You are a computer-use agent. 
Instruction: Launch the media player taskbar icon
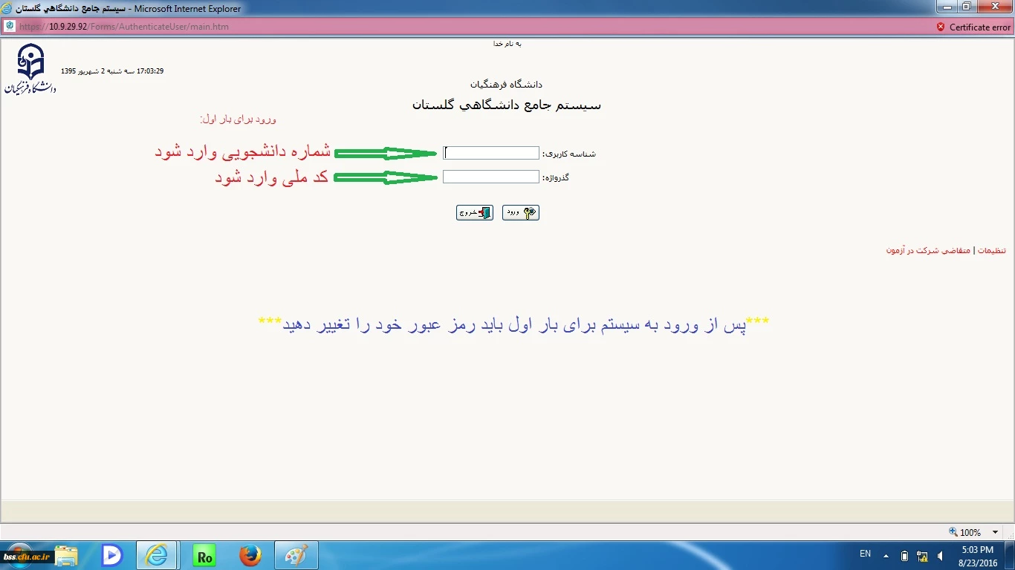click(x=112, y=555)
